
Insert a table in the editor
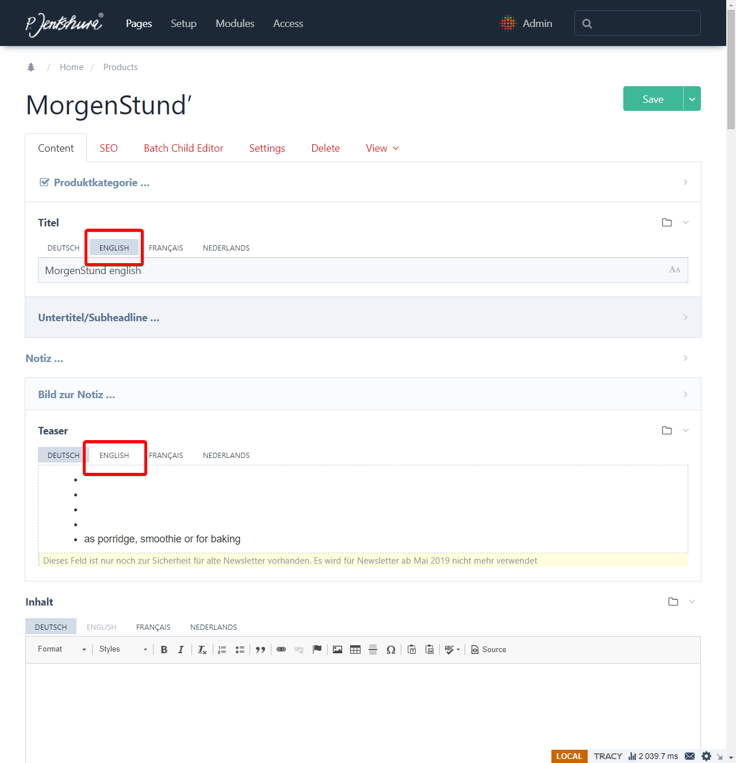[x=355, y=650]
